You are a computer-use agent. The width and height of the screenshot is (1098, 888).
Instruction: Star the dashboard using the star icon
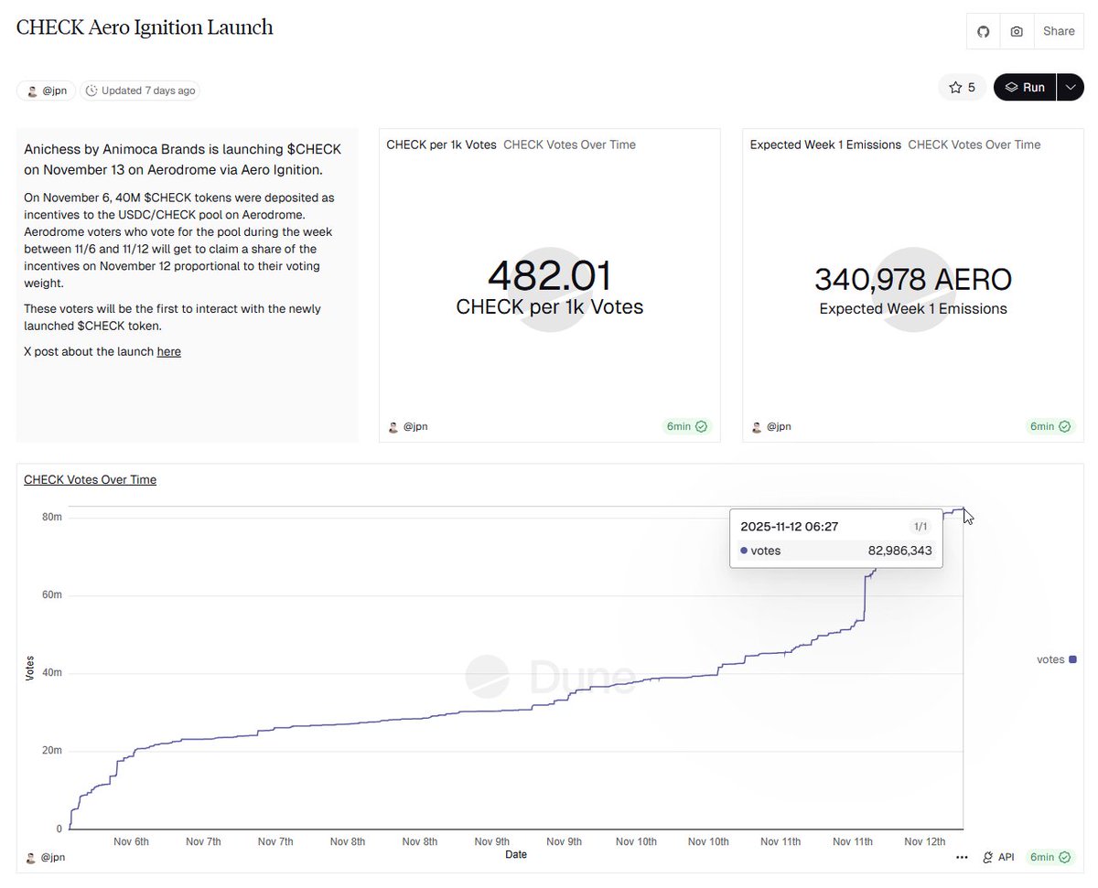pyautogui.click(x=954, y=87)
